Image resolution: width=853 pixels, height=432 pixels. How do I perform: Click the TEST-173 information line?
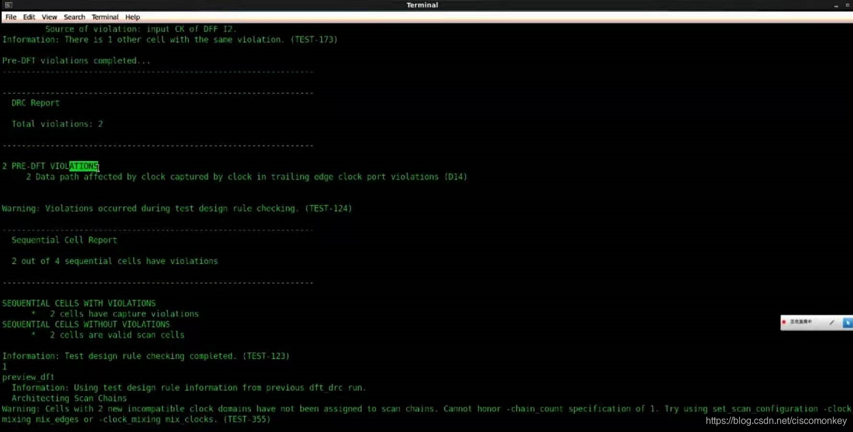pos(170,39)
